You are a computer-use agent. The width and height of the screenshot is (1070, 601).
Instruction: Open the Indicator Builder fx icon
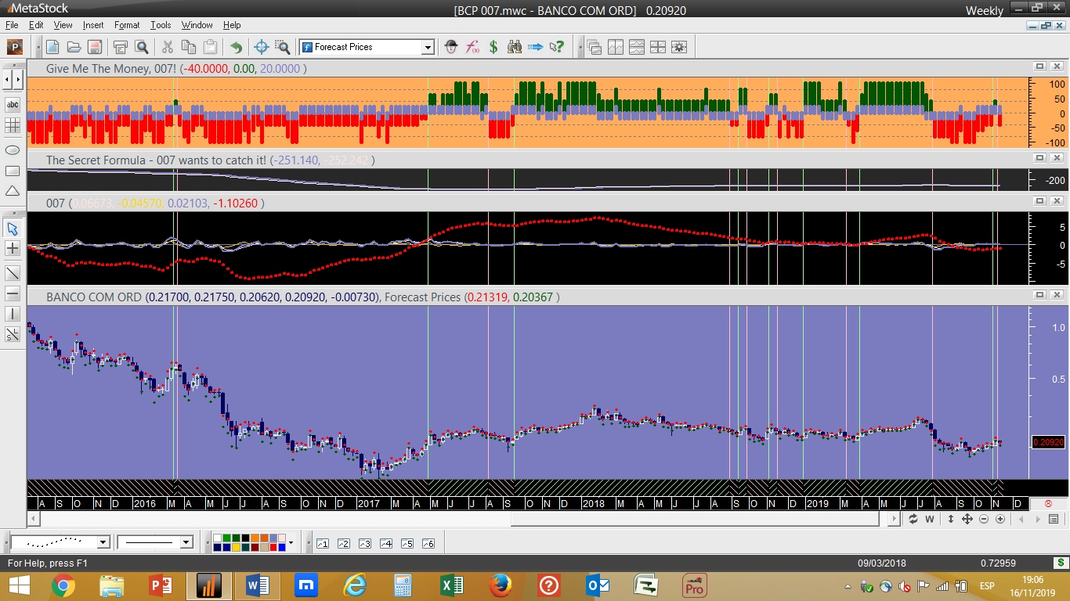(472, 47)
